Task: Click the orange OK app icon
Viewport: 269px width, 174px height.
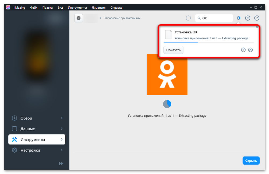Action: click(x=167, y=75)
